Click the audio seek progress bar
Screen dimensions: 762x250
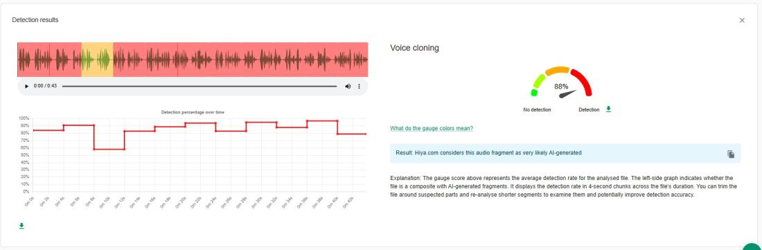coord(200,86)
